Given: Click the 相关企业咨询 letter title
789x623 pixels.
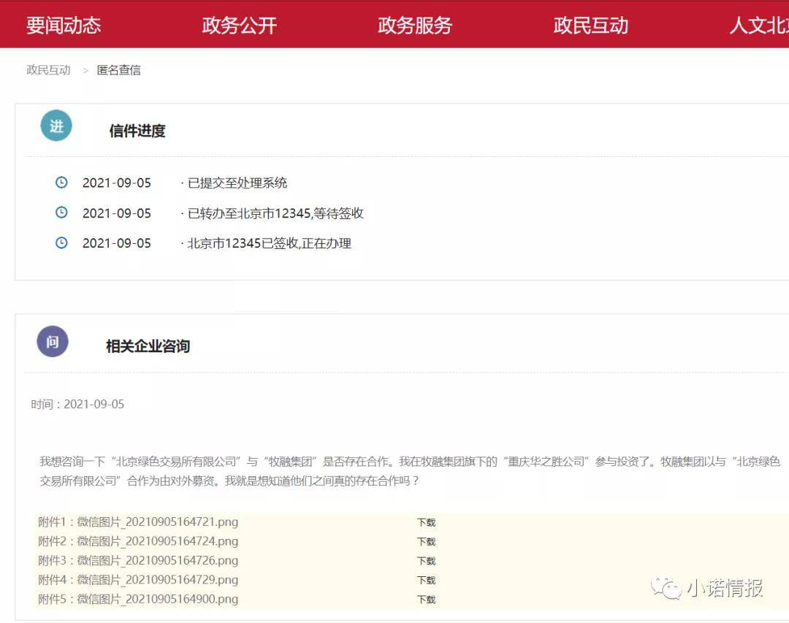Looking at the screenshot, I should [148, 346].
